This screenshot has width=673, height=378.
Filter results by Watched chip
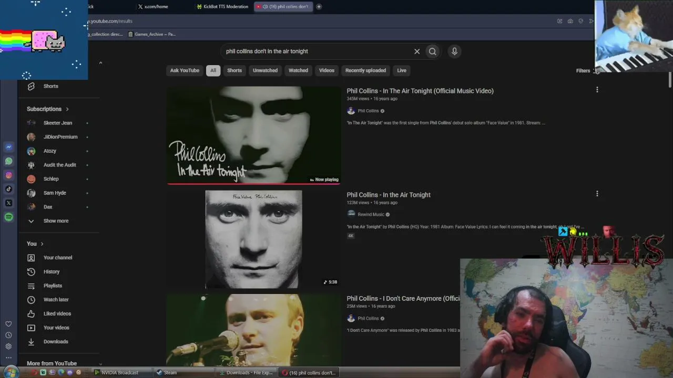(298, 70)
